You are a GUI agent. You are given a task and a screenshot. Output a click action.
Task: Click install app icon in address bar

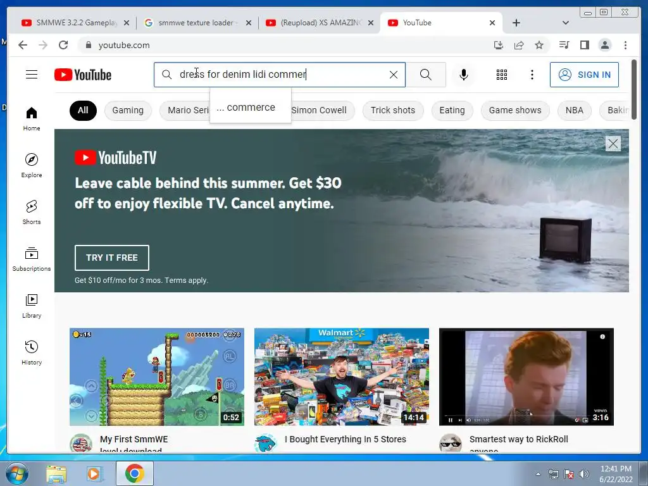click(x=499, y=45)
